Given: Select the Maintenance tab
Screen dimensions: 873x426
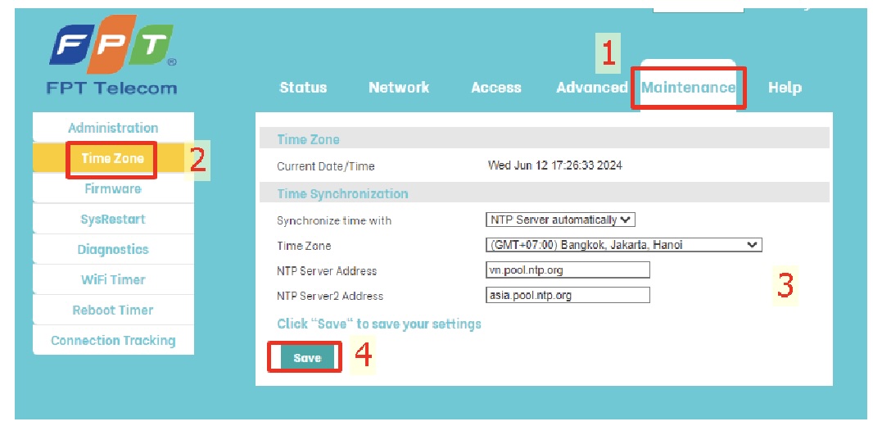Looking at the screenshot, I should 688,88.
